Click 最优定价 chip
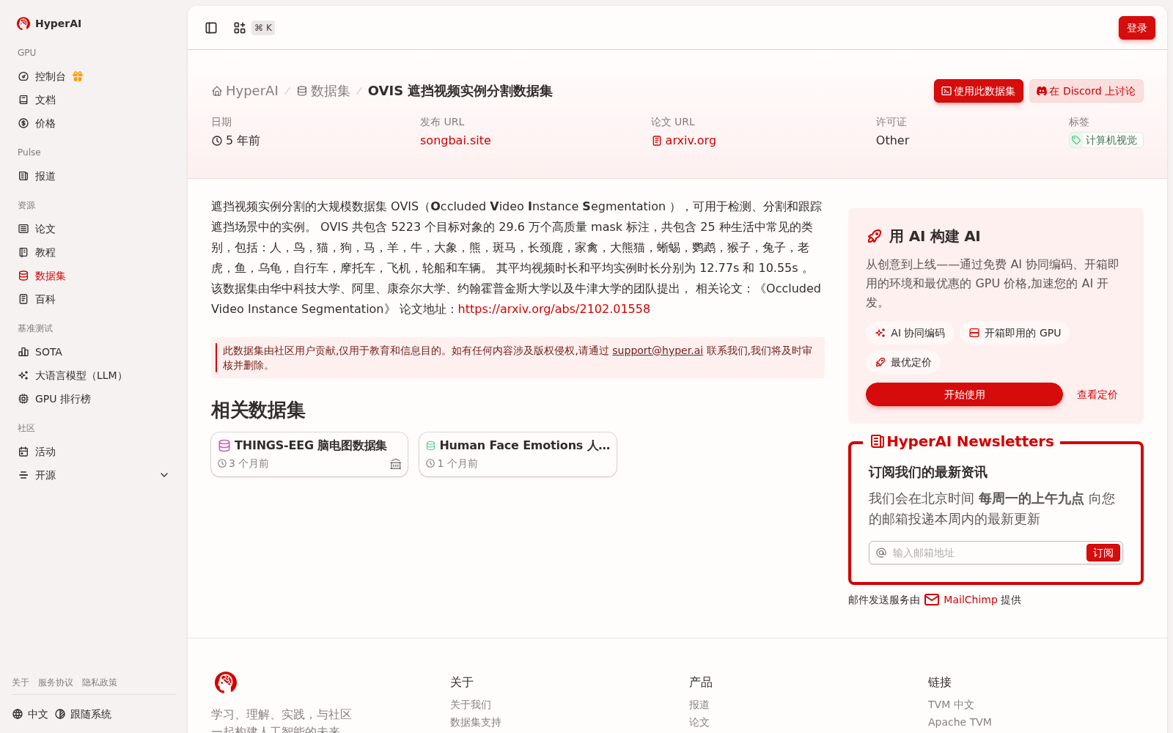This screenshot has height=733, width=1173. pyautogui.click(x=903, y=362)
